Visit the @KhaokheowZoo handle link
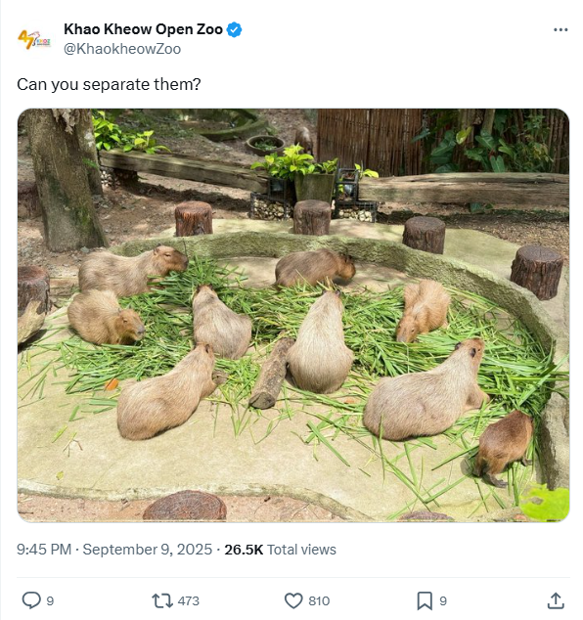The height and width of the screenshot is (620, 583). coord(122,49)
